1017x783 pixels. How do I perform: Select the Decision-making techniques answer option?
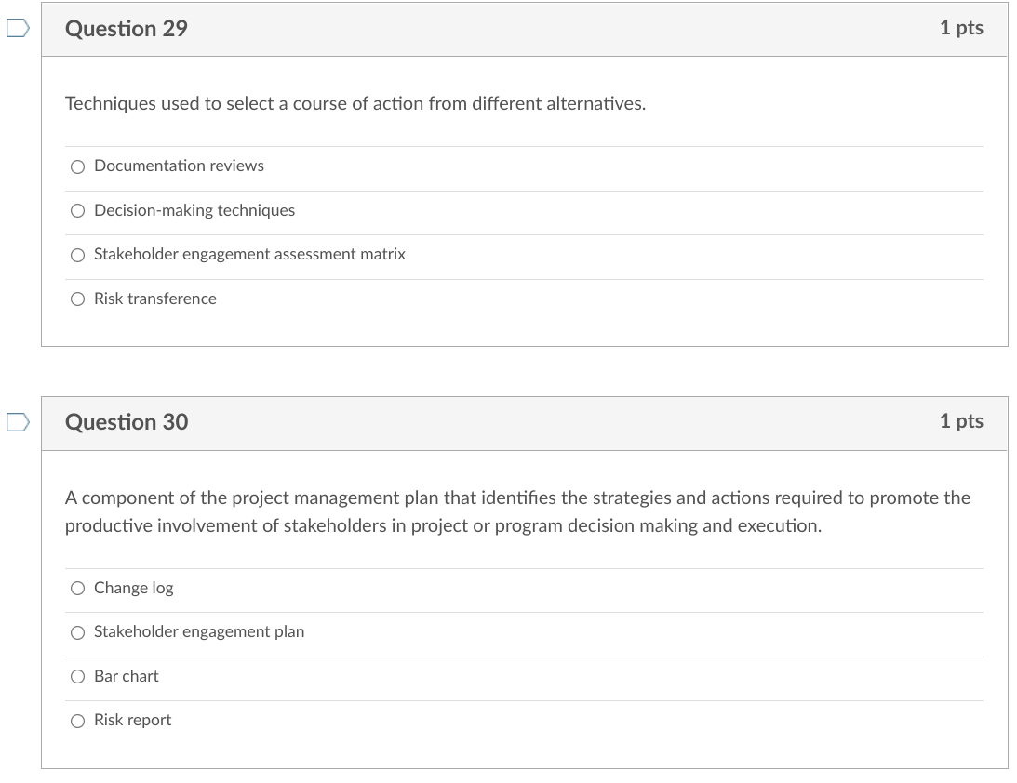[77, 211]
